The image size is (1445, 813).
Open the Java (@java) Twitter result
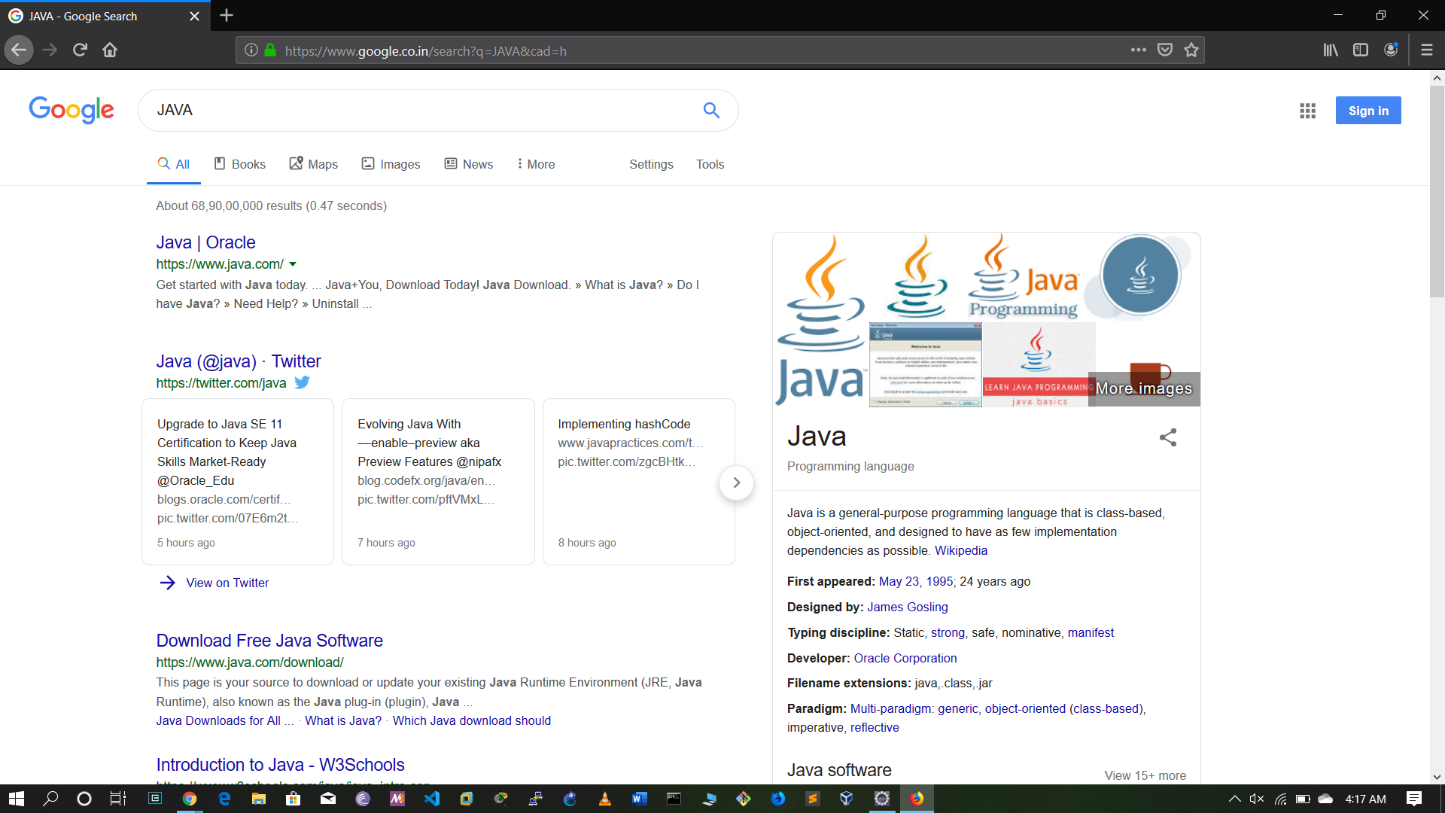point(238,361)
